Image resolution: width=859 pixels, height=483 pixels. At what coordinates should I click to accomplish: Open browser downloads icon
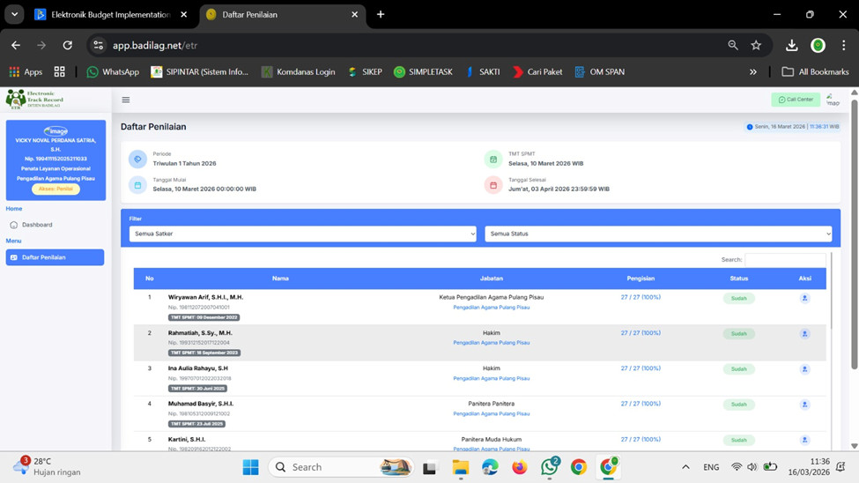coord(791,45)
